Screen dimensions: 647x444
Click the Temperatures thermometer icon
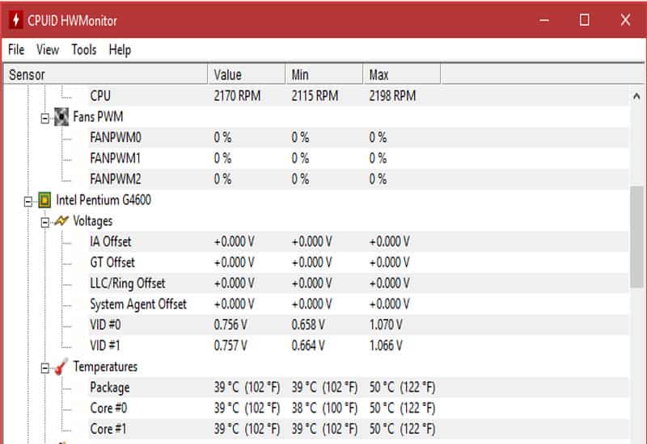pyautogui.click(x=61, y=367)
